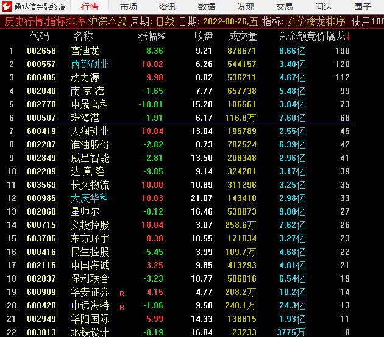This screenshot has height=337, width=384.
Task: Switch to the 市场 tab
Action: click(129, 7)
